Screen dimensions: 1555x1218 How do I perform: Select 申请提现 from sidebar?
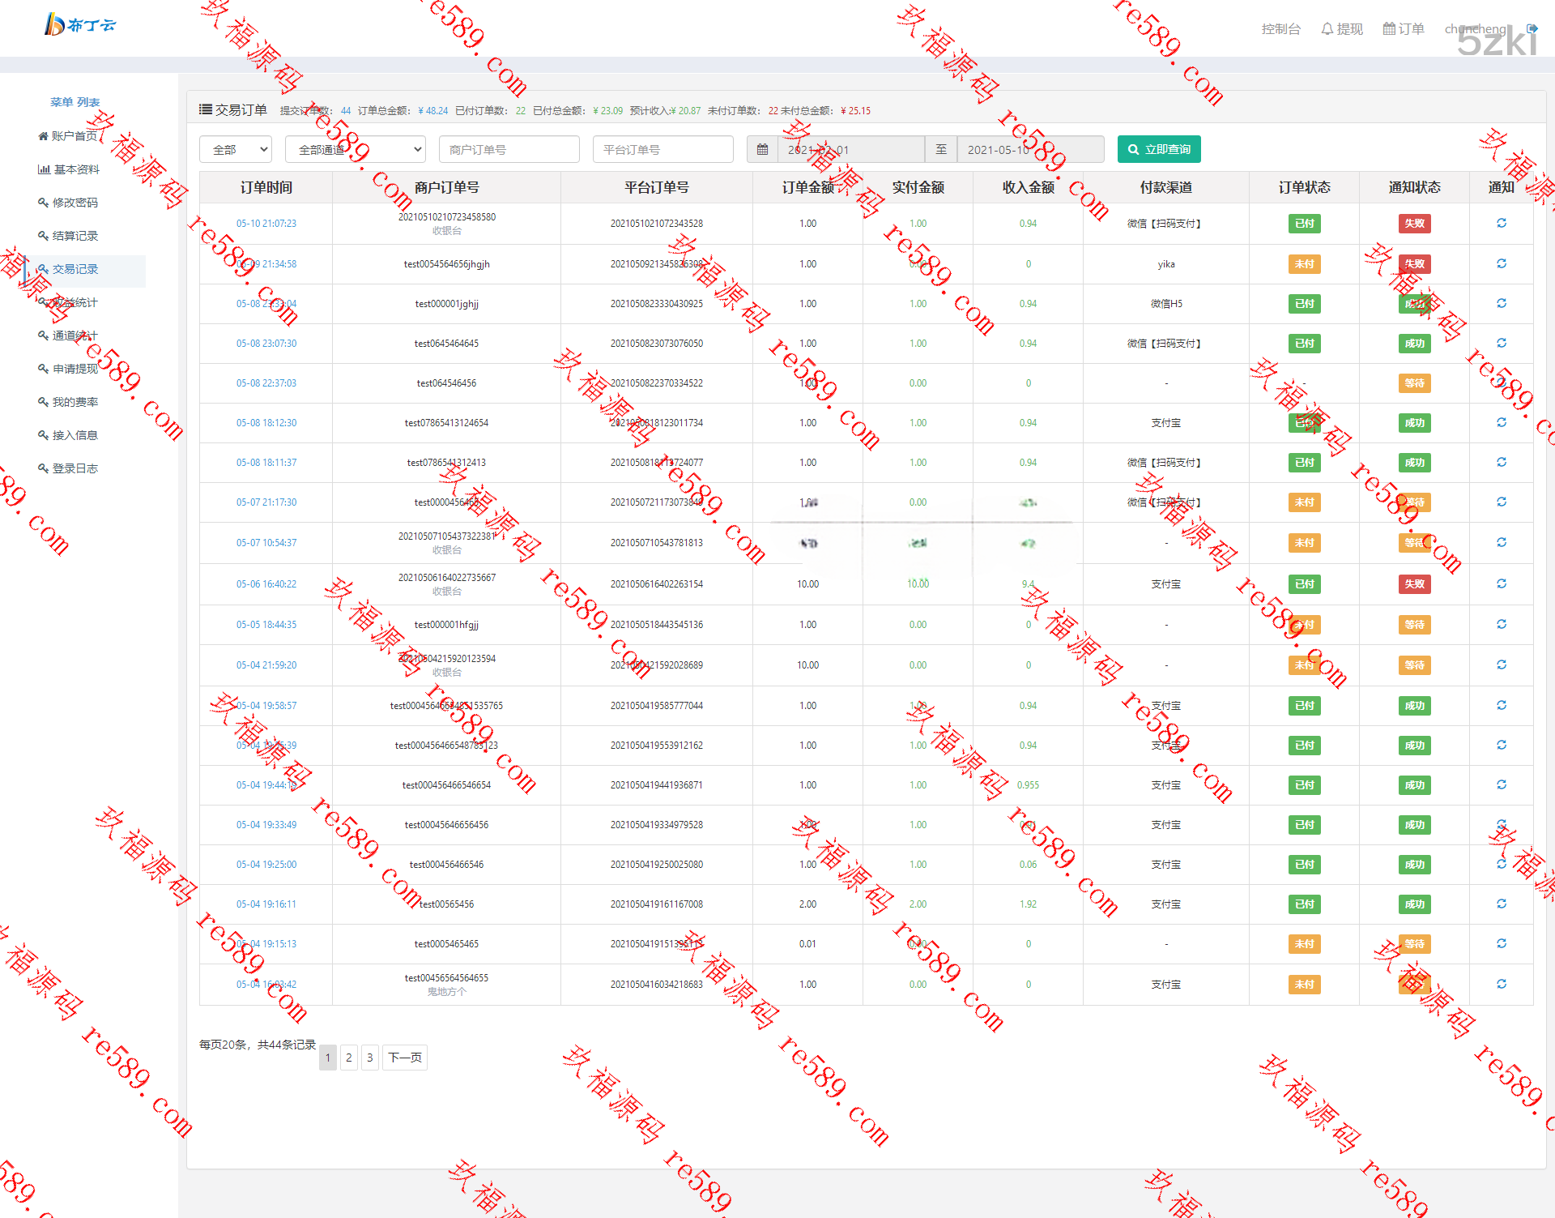point(75,369)
